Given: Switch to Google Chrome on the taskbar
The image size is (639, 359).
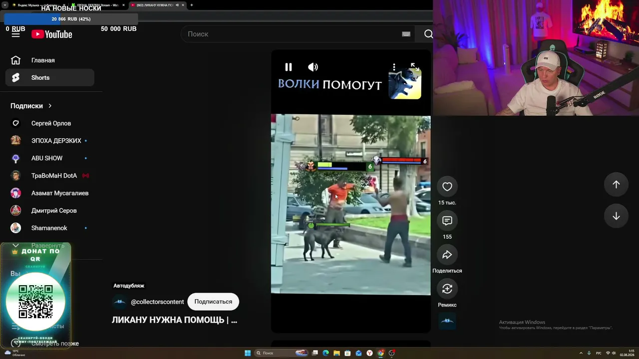Looking at the screenshot, I should (380, 353).
